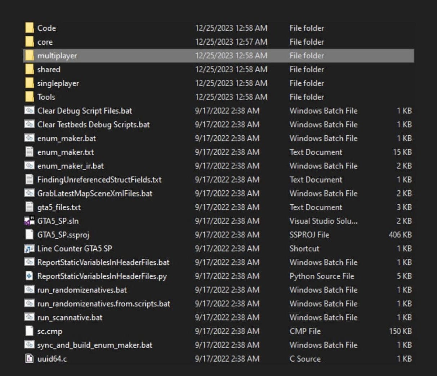Click the batch icon beside run_scannative.bat

click(x=30, y=317)
